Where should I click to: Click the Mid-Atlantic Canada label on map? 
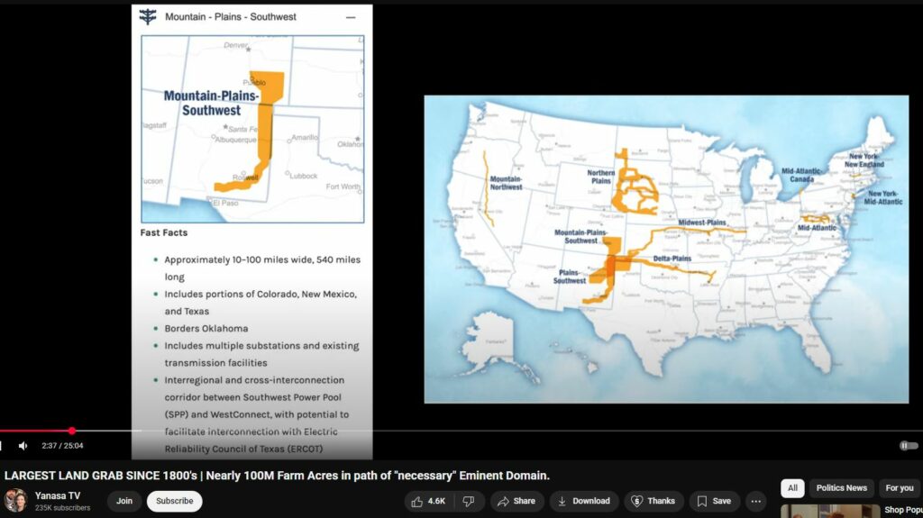tap(801, 175)
